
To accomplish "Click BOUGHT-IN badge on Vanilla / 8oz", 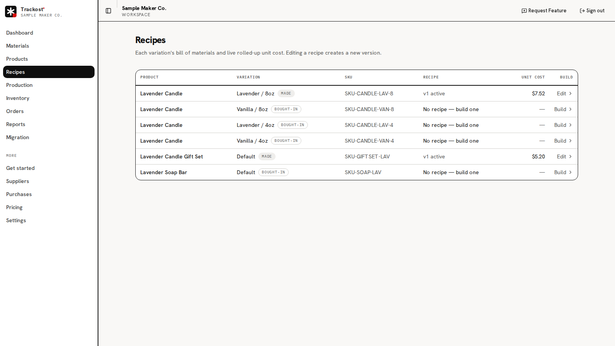I will click(286, 109).
